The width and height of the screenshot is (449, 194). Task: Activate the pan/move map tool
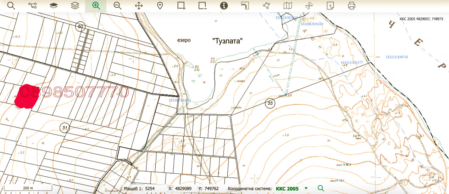pos(139,6)
